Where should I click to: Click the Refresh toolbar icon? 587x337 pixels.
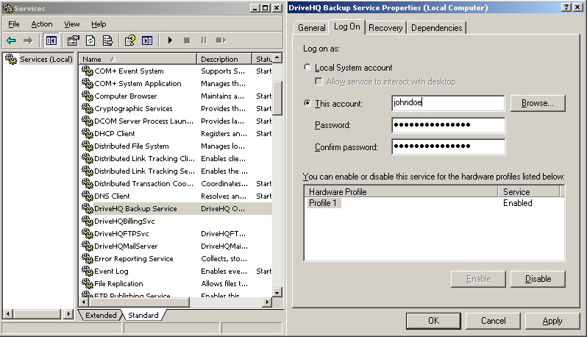(90, 40)
